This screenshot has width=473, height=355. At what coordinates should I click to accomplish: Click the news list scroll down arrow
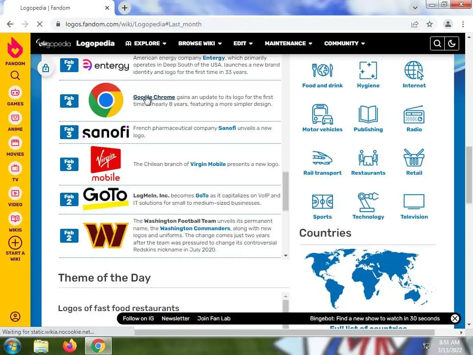point(285,256)
